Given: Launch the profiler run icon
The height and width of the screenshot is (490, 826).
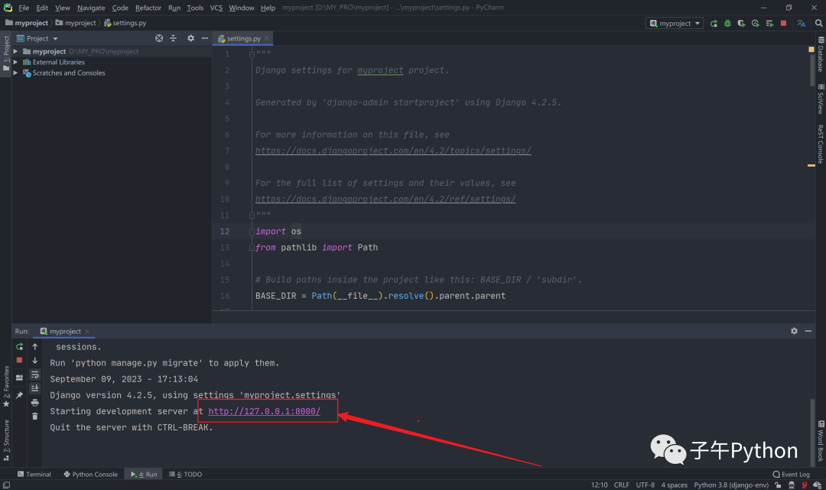Looking at the screenshot, I should pos(756,23).
